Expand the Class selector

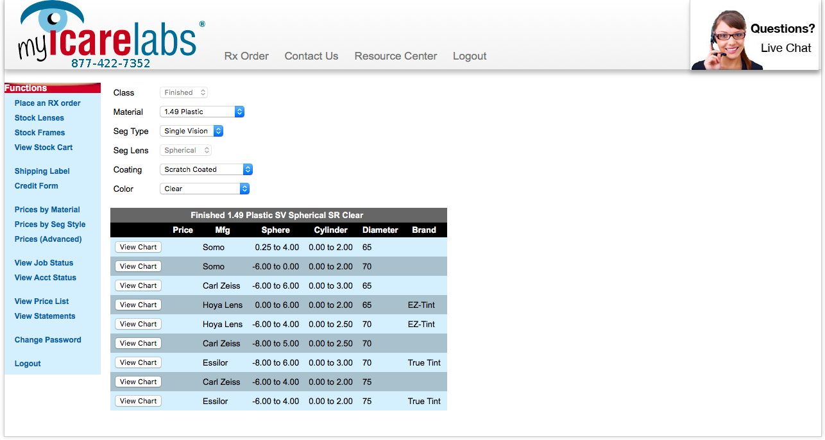point(183,92)
